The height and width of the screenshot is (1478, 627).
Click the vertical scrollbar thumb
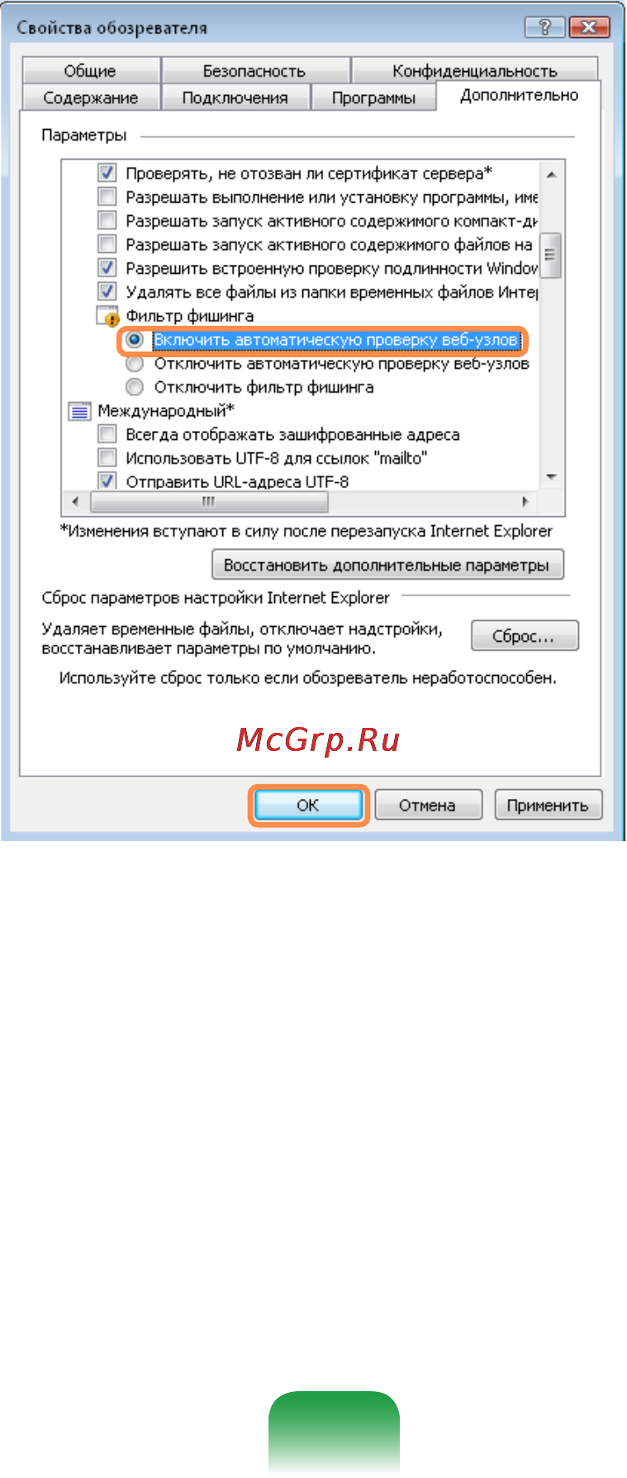pos(551,256)
